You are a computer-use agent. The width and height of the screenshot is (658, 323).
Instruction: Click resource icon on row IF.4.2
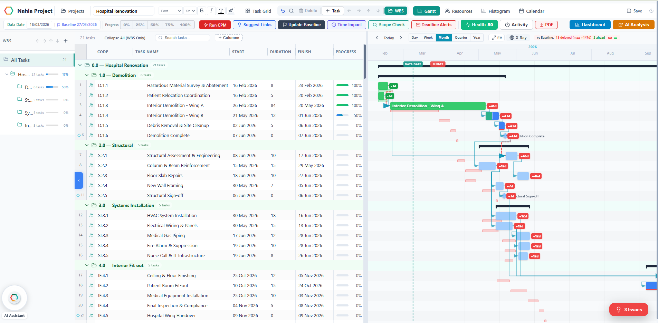[91, 285]
